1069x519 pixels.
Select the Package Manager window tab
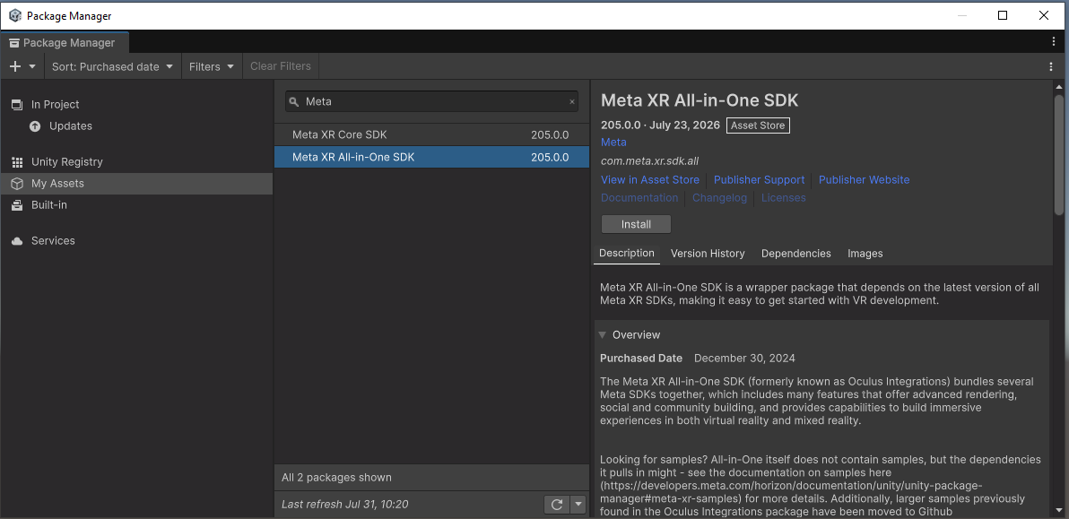coord(64,42)
